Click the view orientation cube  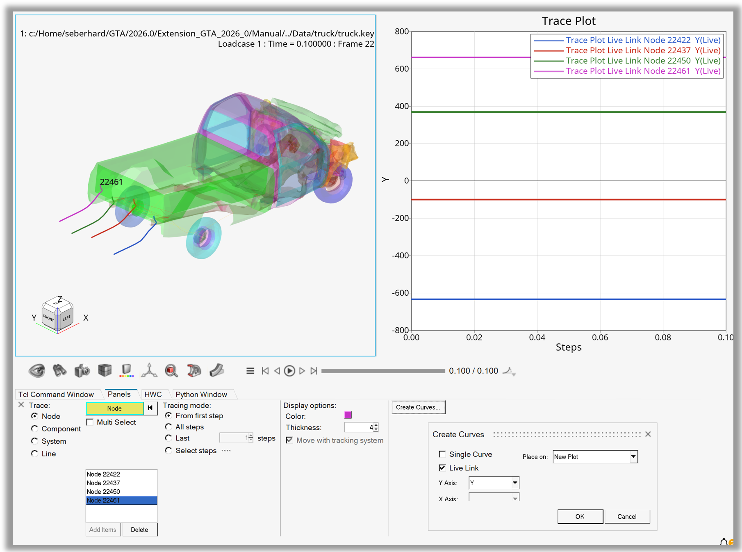click(57, 315)
